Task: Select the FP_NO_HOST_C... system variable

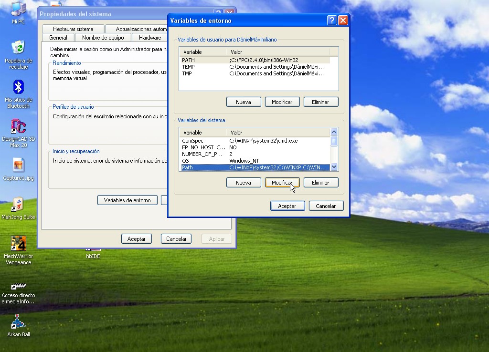Action: pos(255,147)
